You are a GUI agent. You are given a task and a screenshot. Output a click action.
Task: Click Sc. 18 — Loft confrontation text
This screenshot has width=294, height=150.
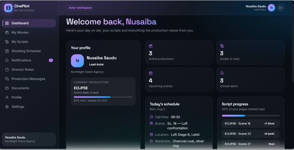[178, 126]
